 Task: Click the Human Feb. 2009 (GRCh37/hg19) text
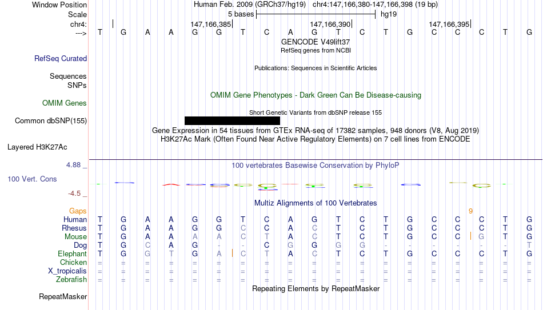[249, 5]
